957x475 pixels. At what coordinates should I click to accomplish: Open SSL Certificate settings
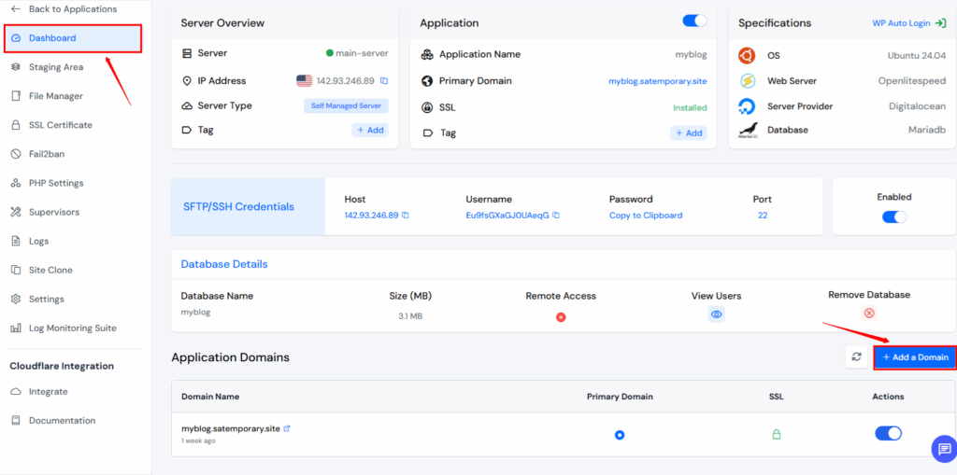click(61, 125)
